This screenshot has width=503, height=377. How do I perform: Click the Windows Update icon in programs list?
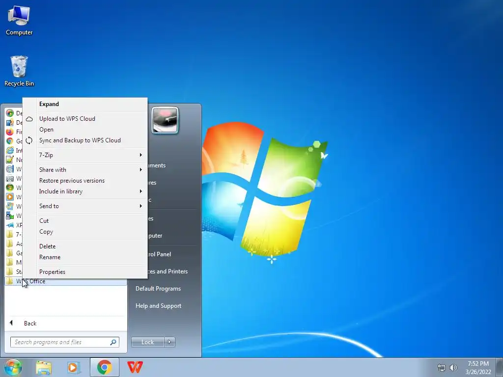[10, 206]
